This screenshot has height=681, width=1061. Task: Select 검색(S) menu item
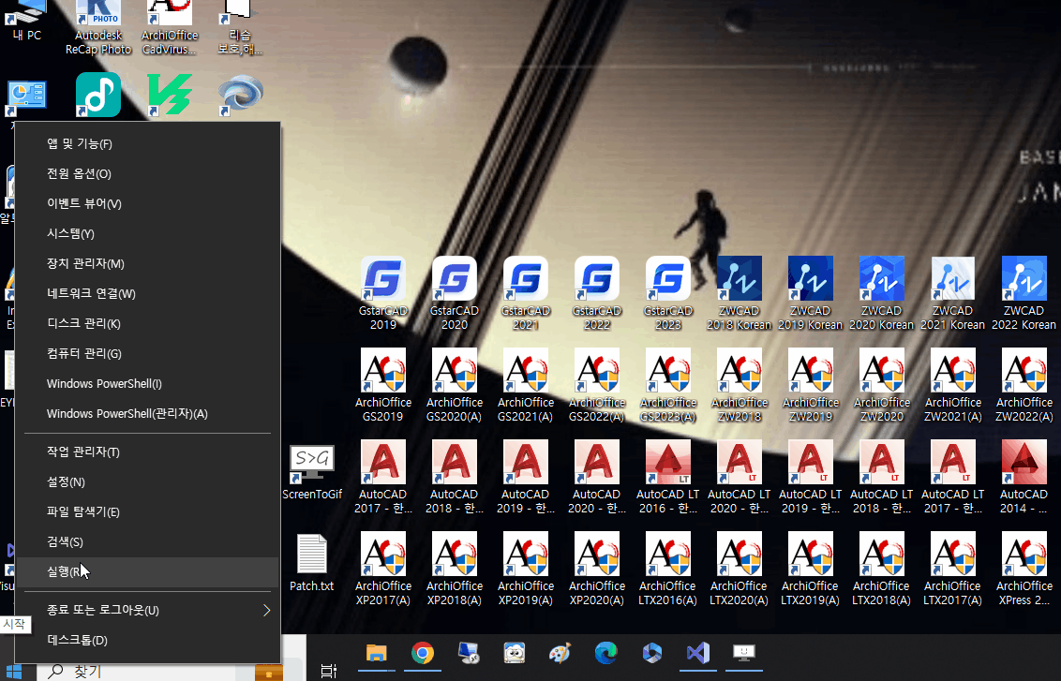(x=147, y=541)
